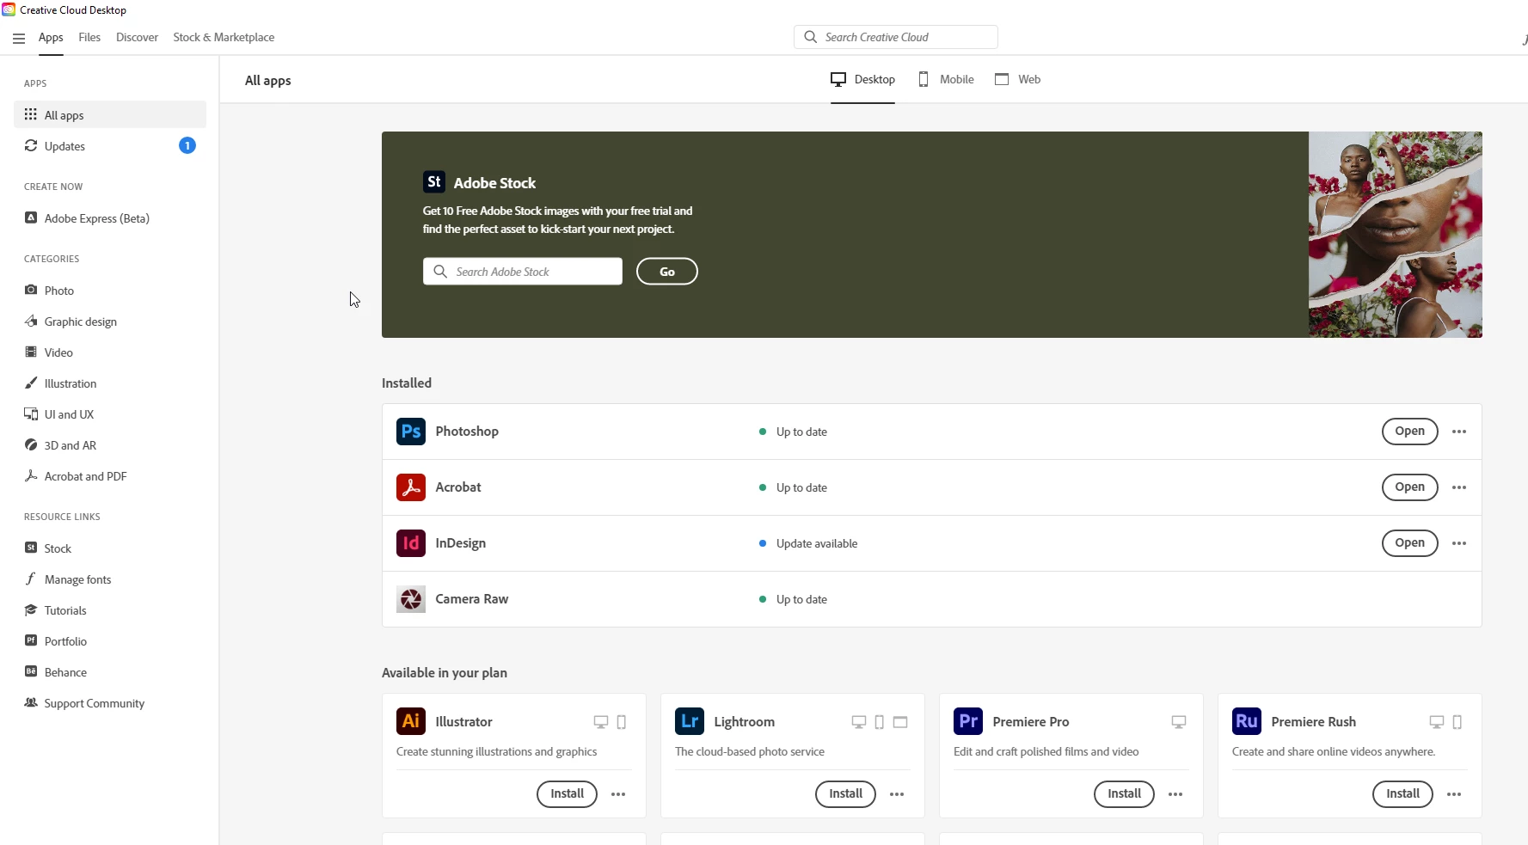Click InDesign's 'Update available' status
This screenshot has height=845, width=1528.
click(808, 543)
